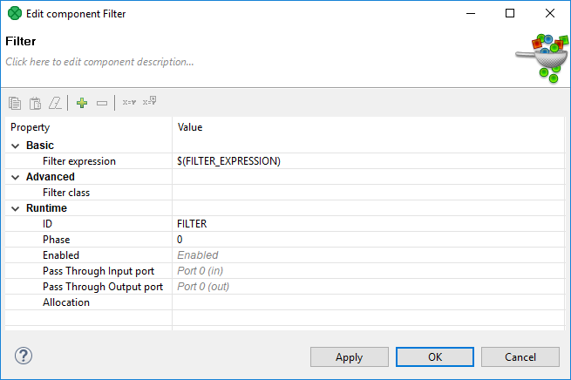Image resolution: width=571 pixels, height=380 pixels.
Task: Click the Paste icon in the toolbar
Action: (35, 103)
